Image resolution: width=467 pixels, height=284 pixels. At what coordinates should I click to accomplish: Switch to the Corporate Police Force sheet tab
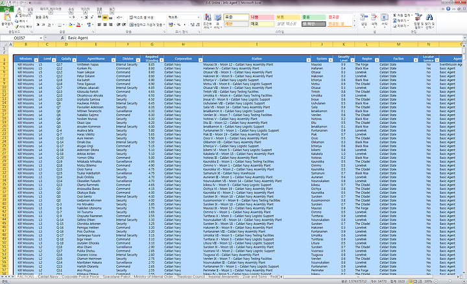point(80,277)
